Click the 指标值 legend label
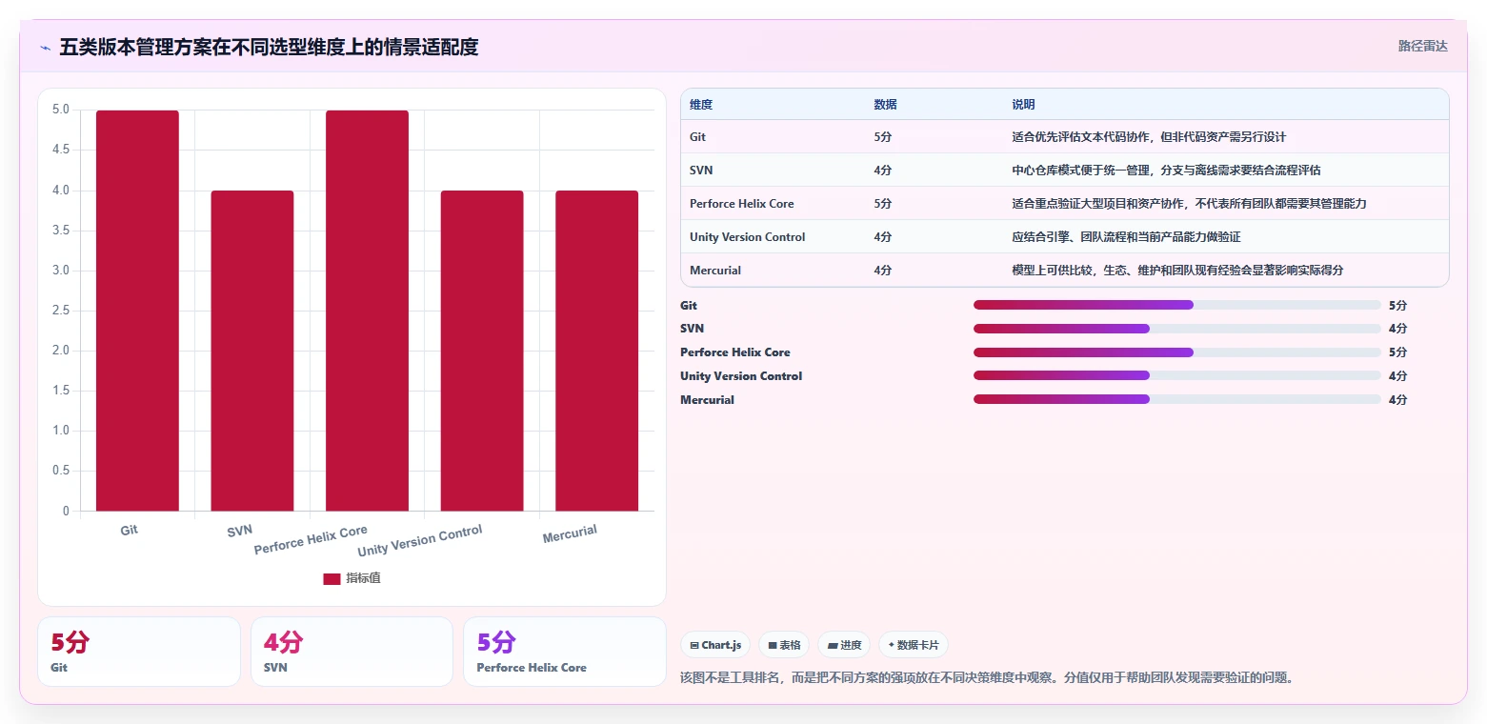1487x724 pixels. coord(363,579)
